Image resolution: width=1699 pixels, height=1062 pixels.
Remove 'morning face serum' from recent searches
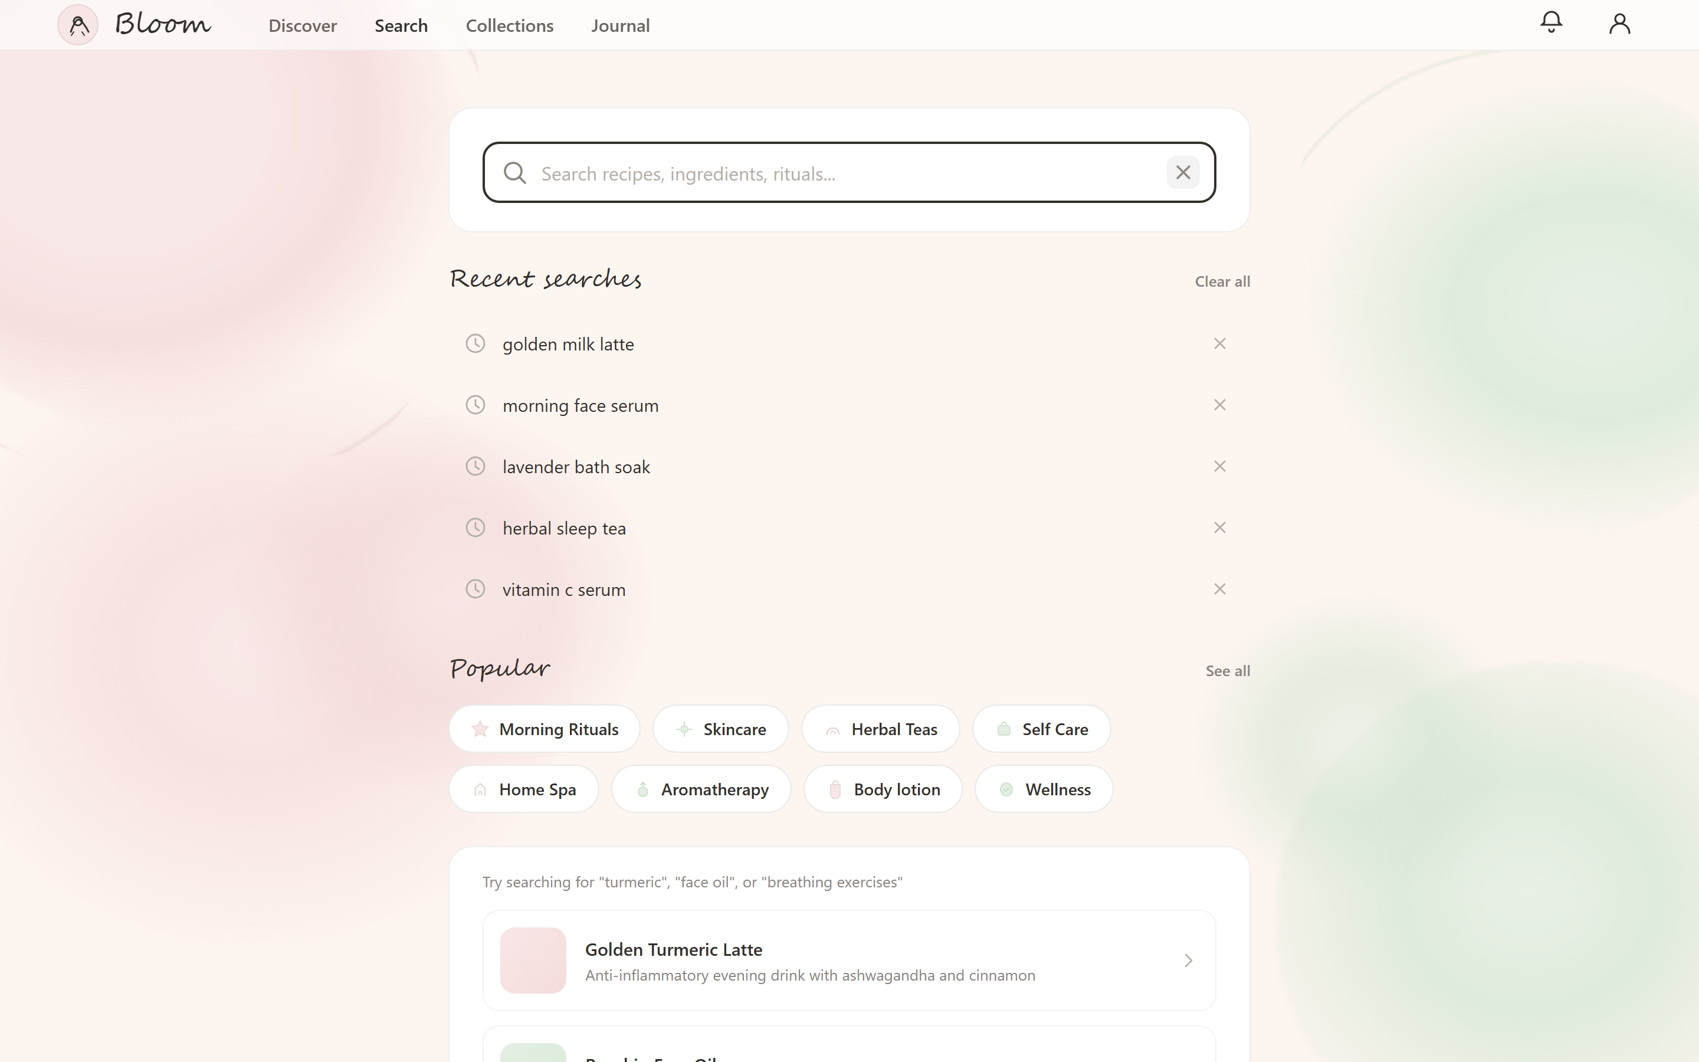(x=1219, y=405)
